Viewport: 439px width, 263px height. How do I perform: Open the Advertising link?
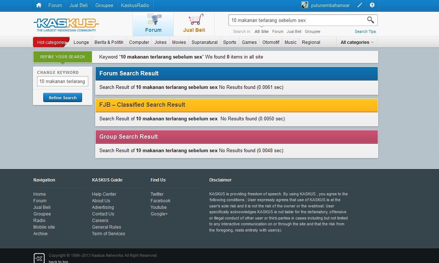(x=103, y=207)
